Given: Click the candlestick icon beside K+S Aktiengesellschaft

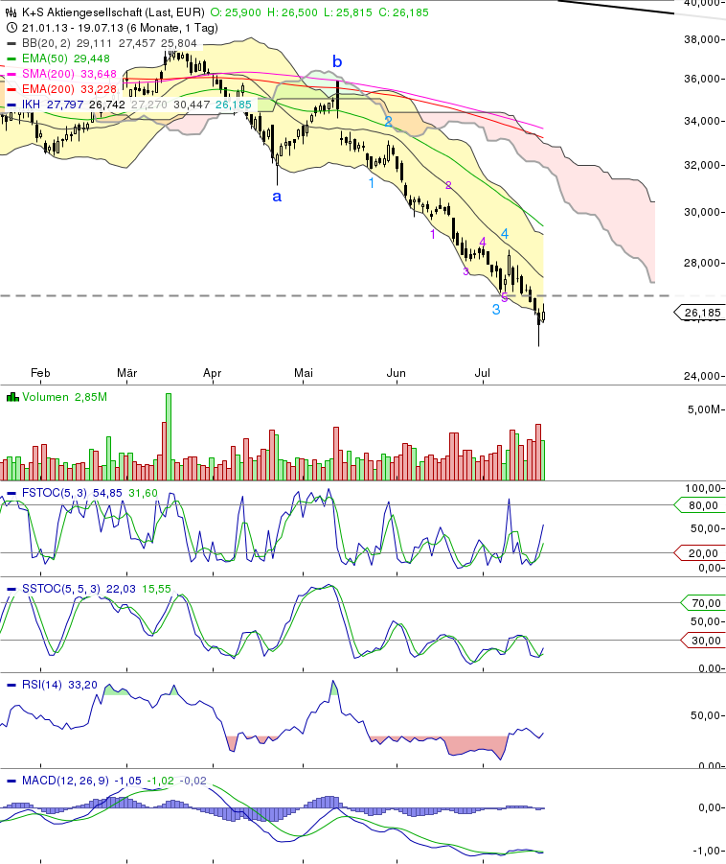Looking at the screenshot, I should (x=11, y=12).
